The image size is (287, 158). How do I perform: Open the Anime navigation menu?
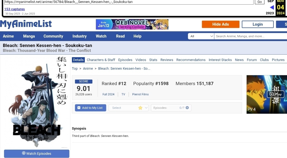tap(8, 36)
